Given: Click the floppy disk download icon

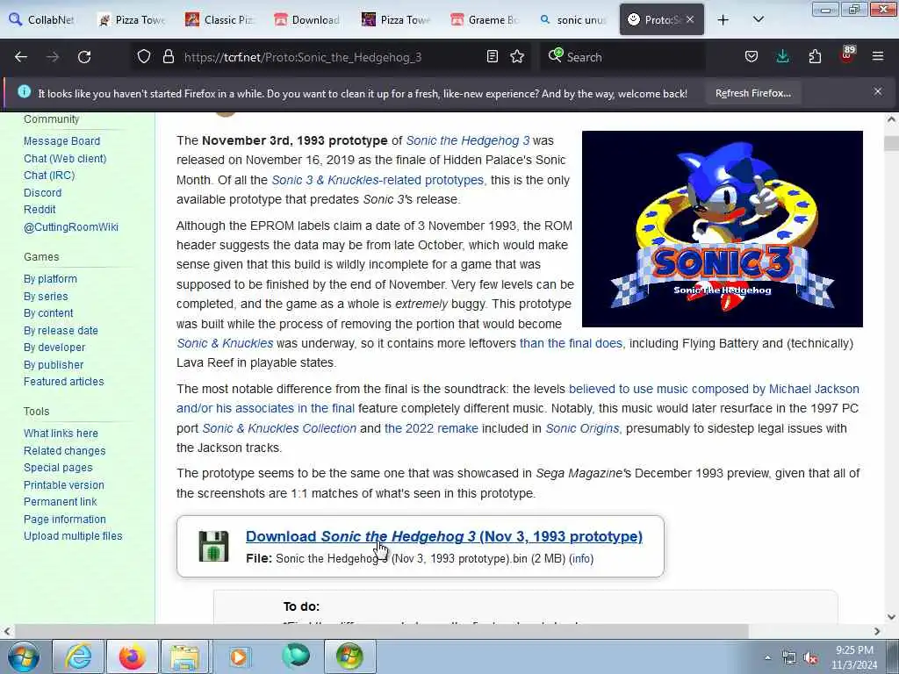Looking at the screenshot, I should pos(213,546).
